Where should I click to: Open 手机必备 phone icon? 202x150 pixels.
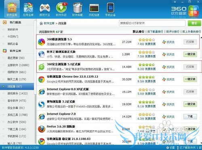click(x=110, y=9)
